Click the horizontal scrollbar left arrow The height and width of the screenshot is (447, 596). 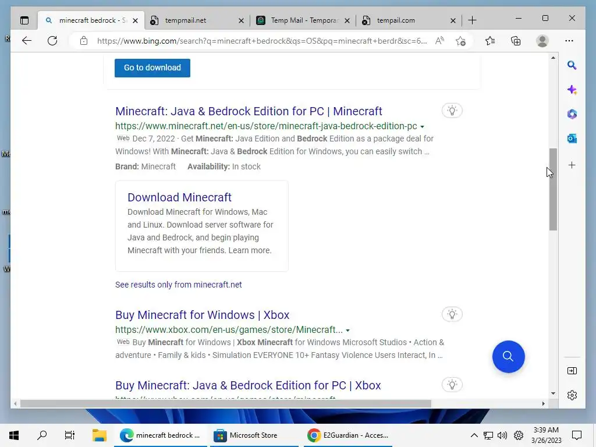tap(15, 404)
